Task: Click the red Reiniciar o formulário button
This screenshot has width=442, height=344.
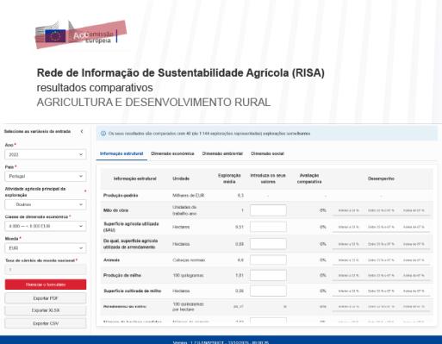Action: tap(46, 285)
